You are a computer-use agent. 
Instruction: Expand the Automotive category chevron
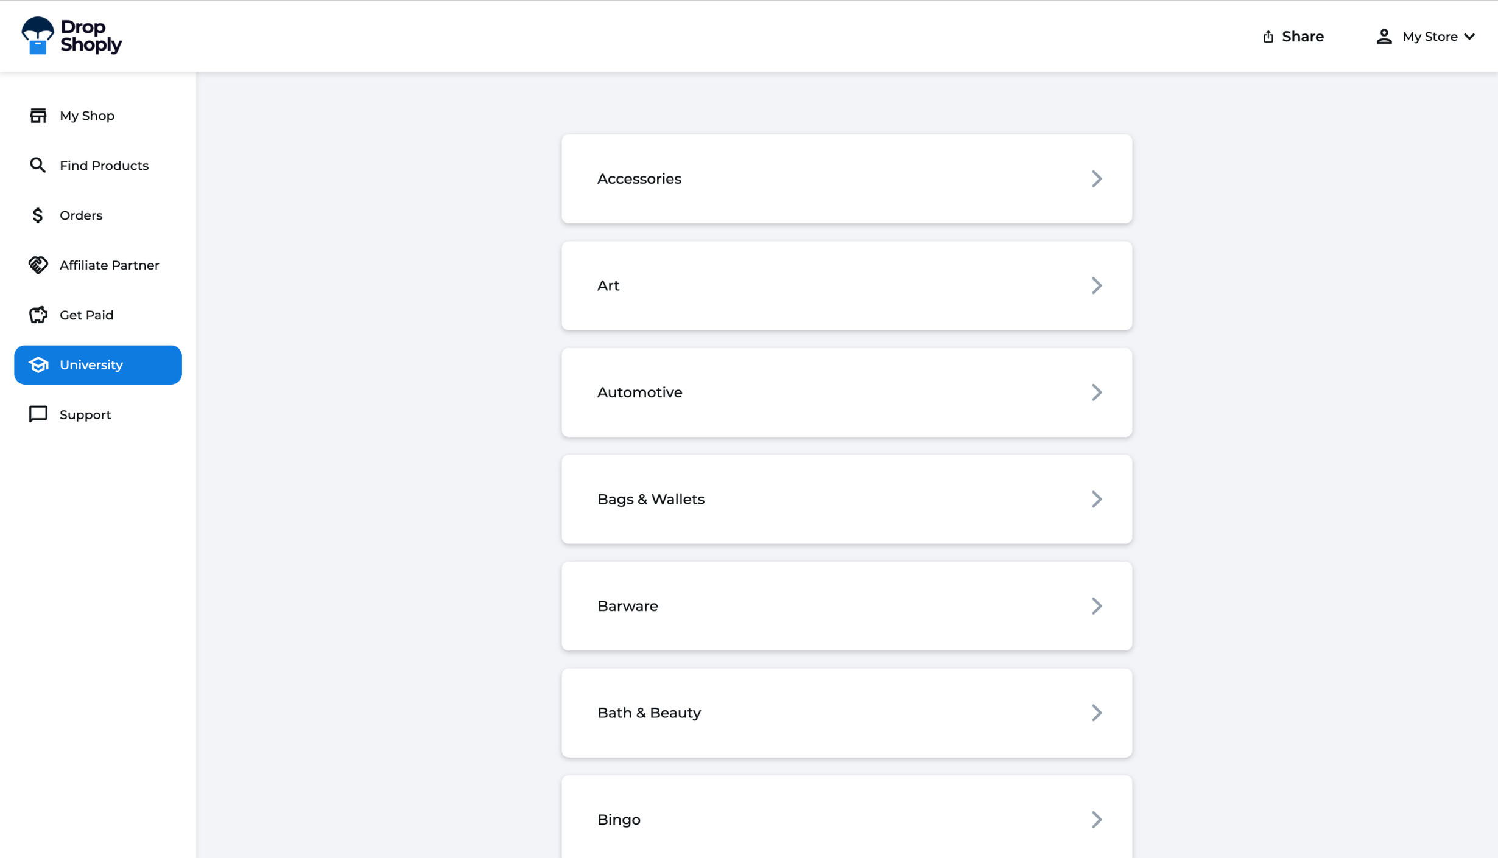click(1096, 392)
